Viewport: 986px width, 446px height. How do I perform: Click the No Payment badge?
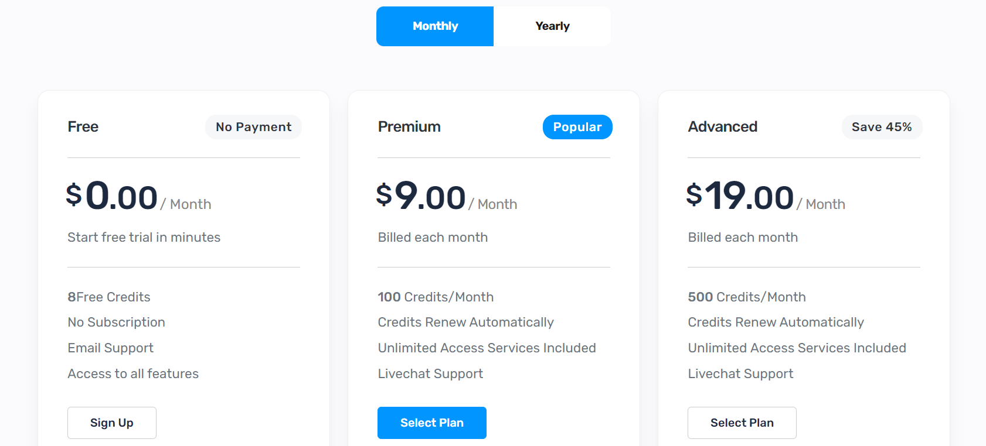(x=253, y=127)
